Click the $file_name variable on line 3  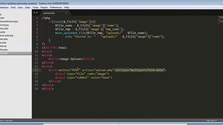pos(63,25)
